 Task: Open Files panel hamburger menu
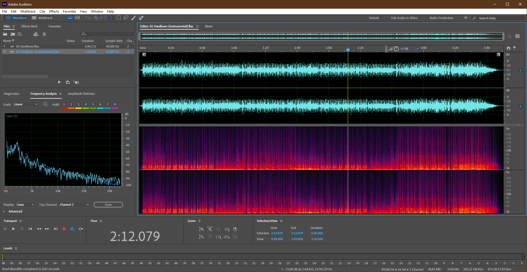pos(13,26)
